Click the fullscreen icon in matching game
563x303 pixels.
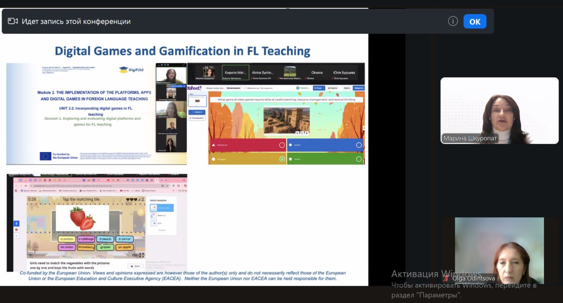142,255
